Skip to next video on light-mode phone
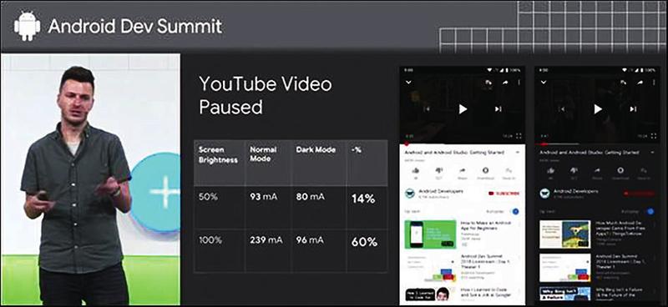 [498, 109]
